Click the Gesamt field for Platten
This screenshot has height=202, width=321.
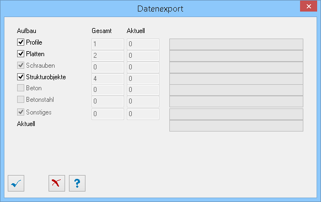click(108, 56)
